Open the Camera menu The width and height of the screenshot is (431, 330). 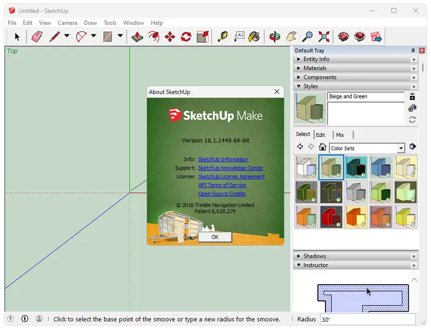pyautogui.click(x=67, y=23)
